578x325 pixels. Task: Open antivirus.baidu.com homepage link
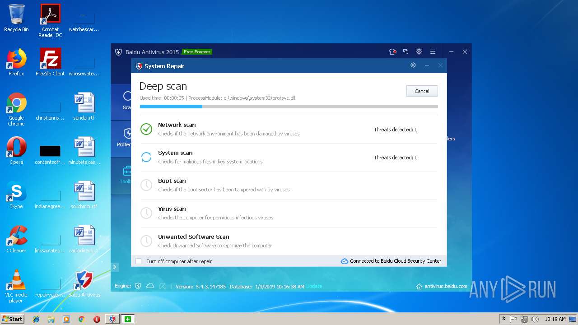[x=446, y=287]
